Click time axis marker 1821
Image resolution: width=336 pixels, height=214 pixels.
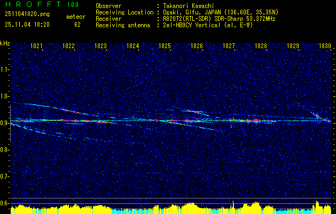pyautogui.click(x=36, y=45)
